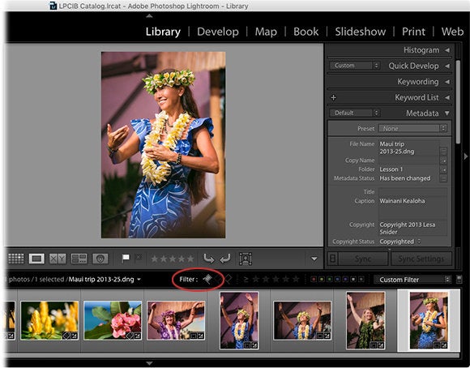This screenshot has height=368, width=470.
Task: Open Compare view (XY)
Action: click(58, 259)
